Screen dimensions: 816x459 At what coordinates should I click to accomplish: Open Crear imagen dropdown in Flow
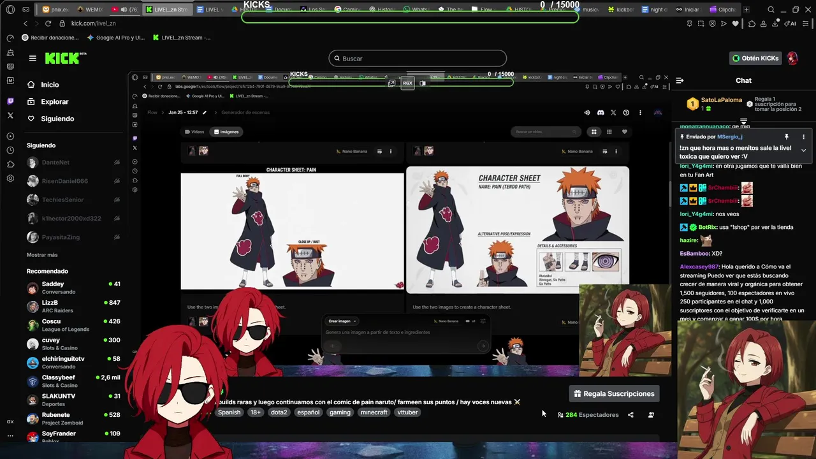click(x=342, y=321)
